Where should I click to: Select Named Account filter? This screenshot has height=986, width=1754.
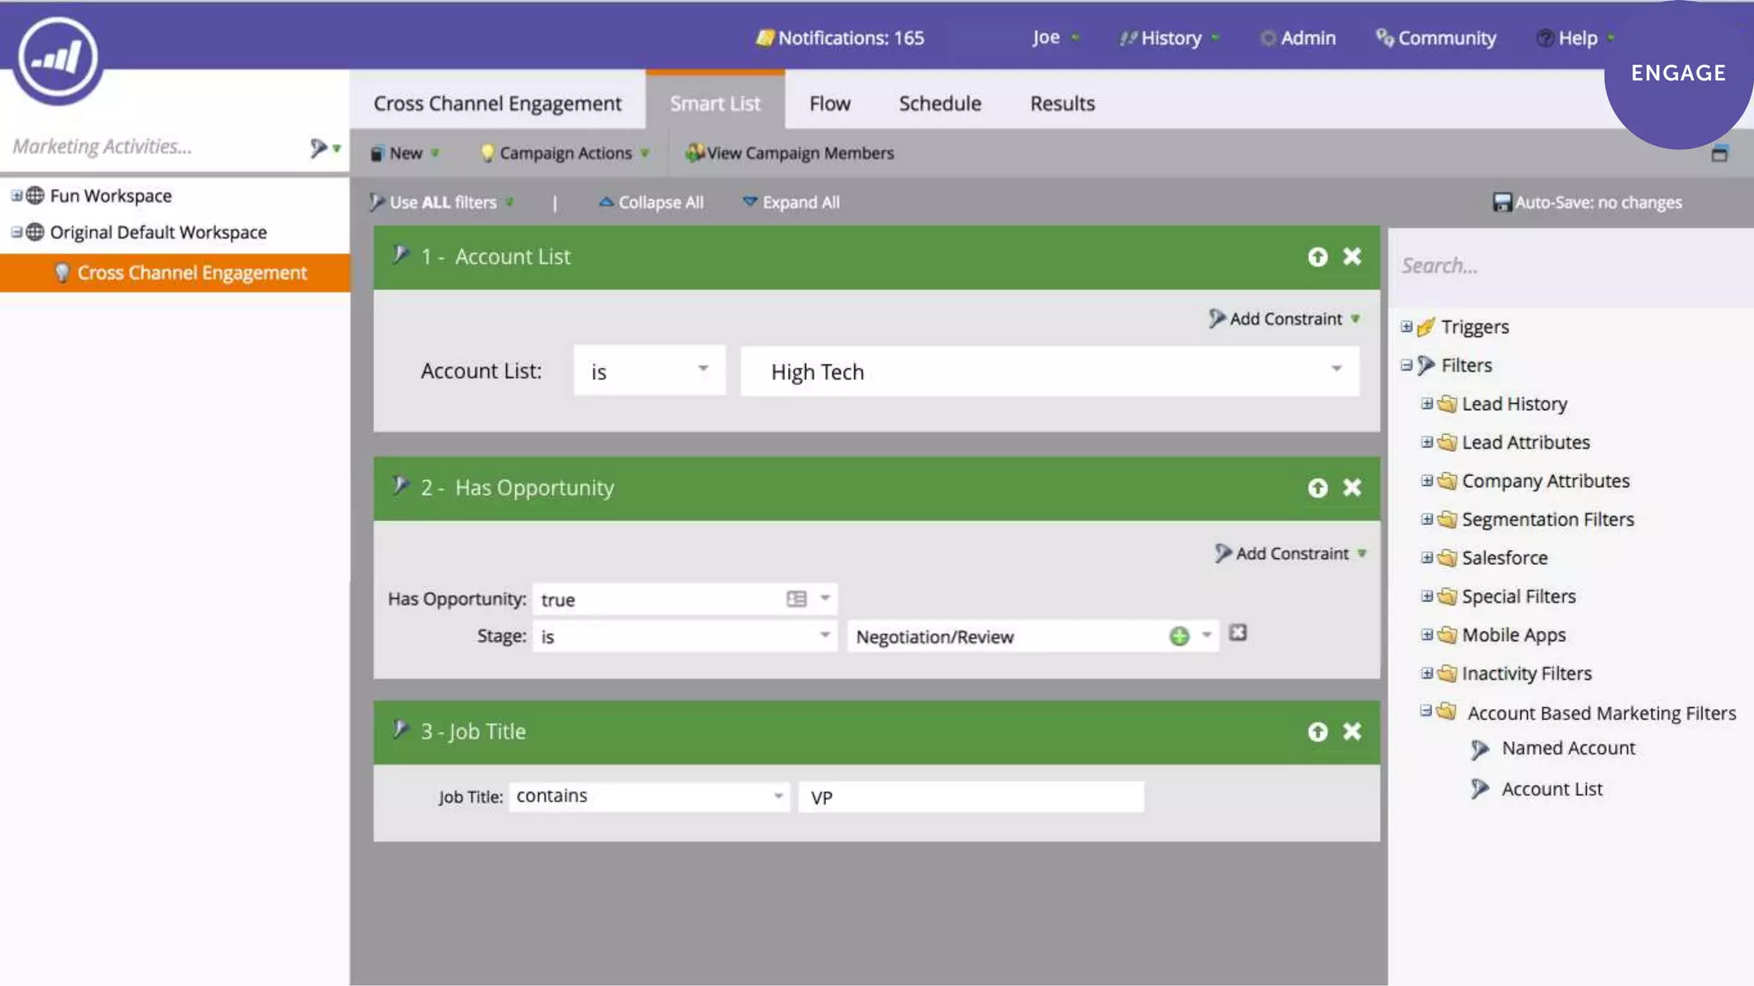coord(1568,748)
